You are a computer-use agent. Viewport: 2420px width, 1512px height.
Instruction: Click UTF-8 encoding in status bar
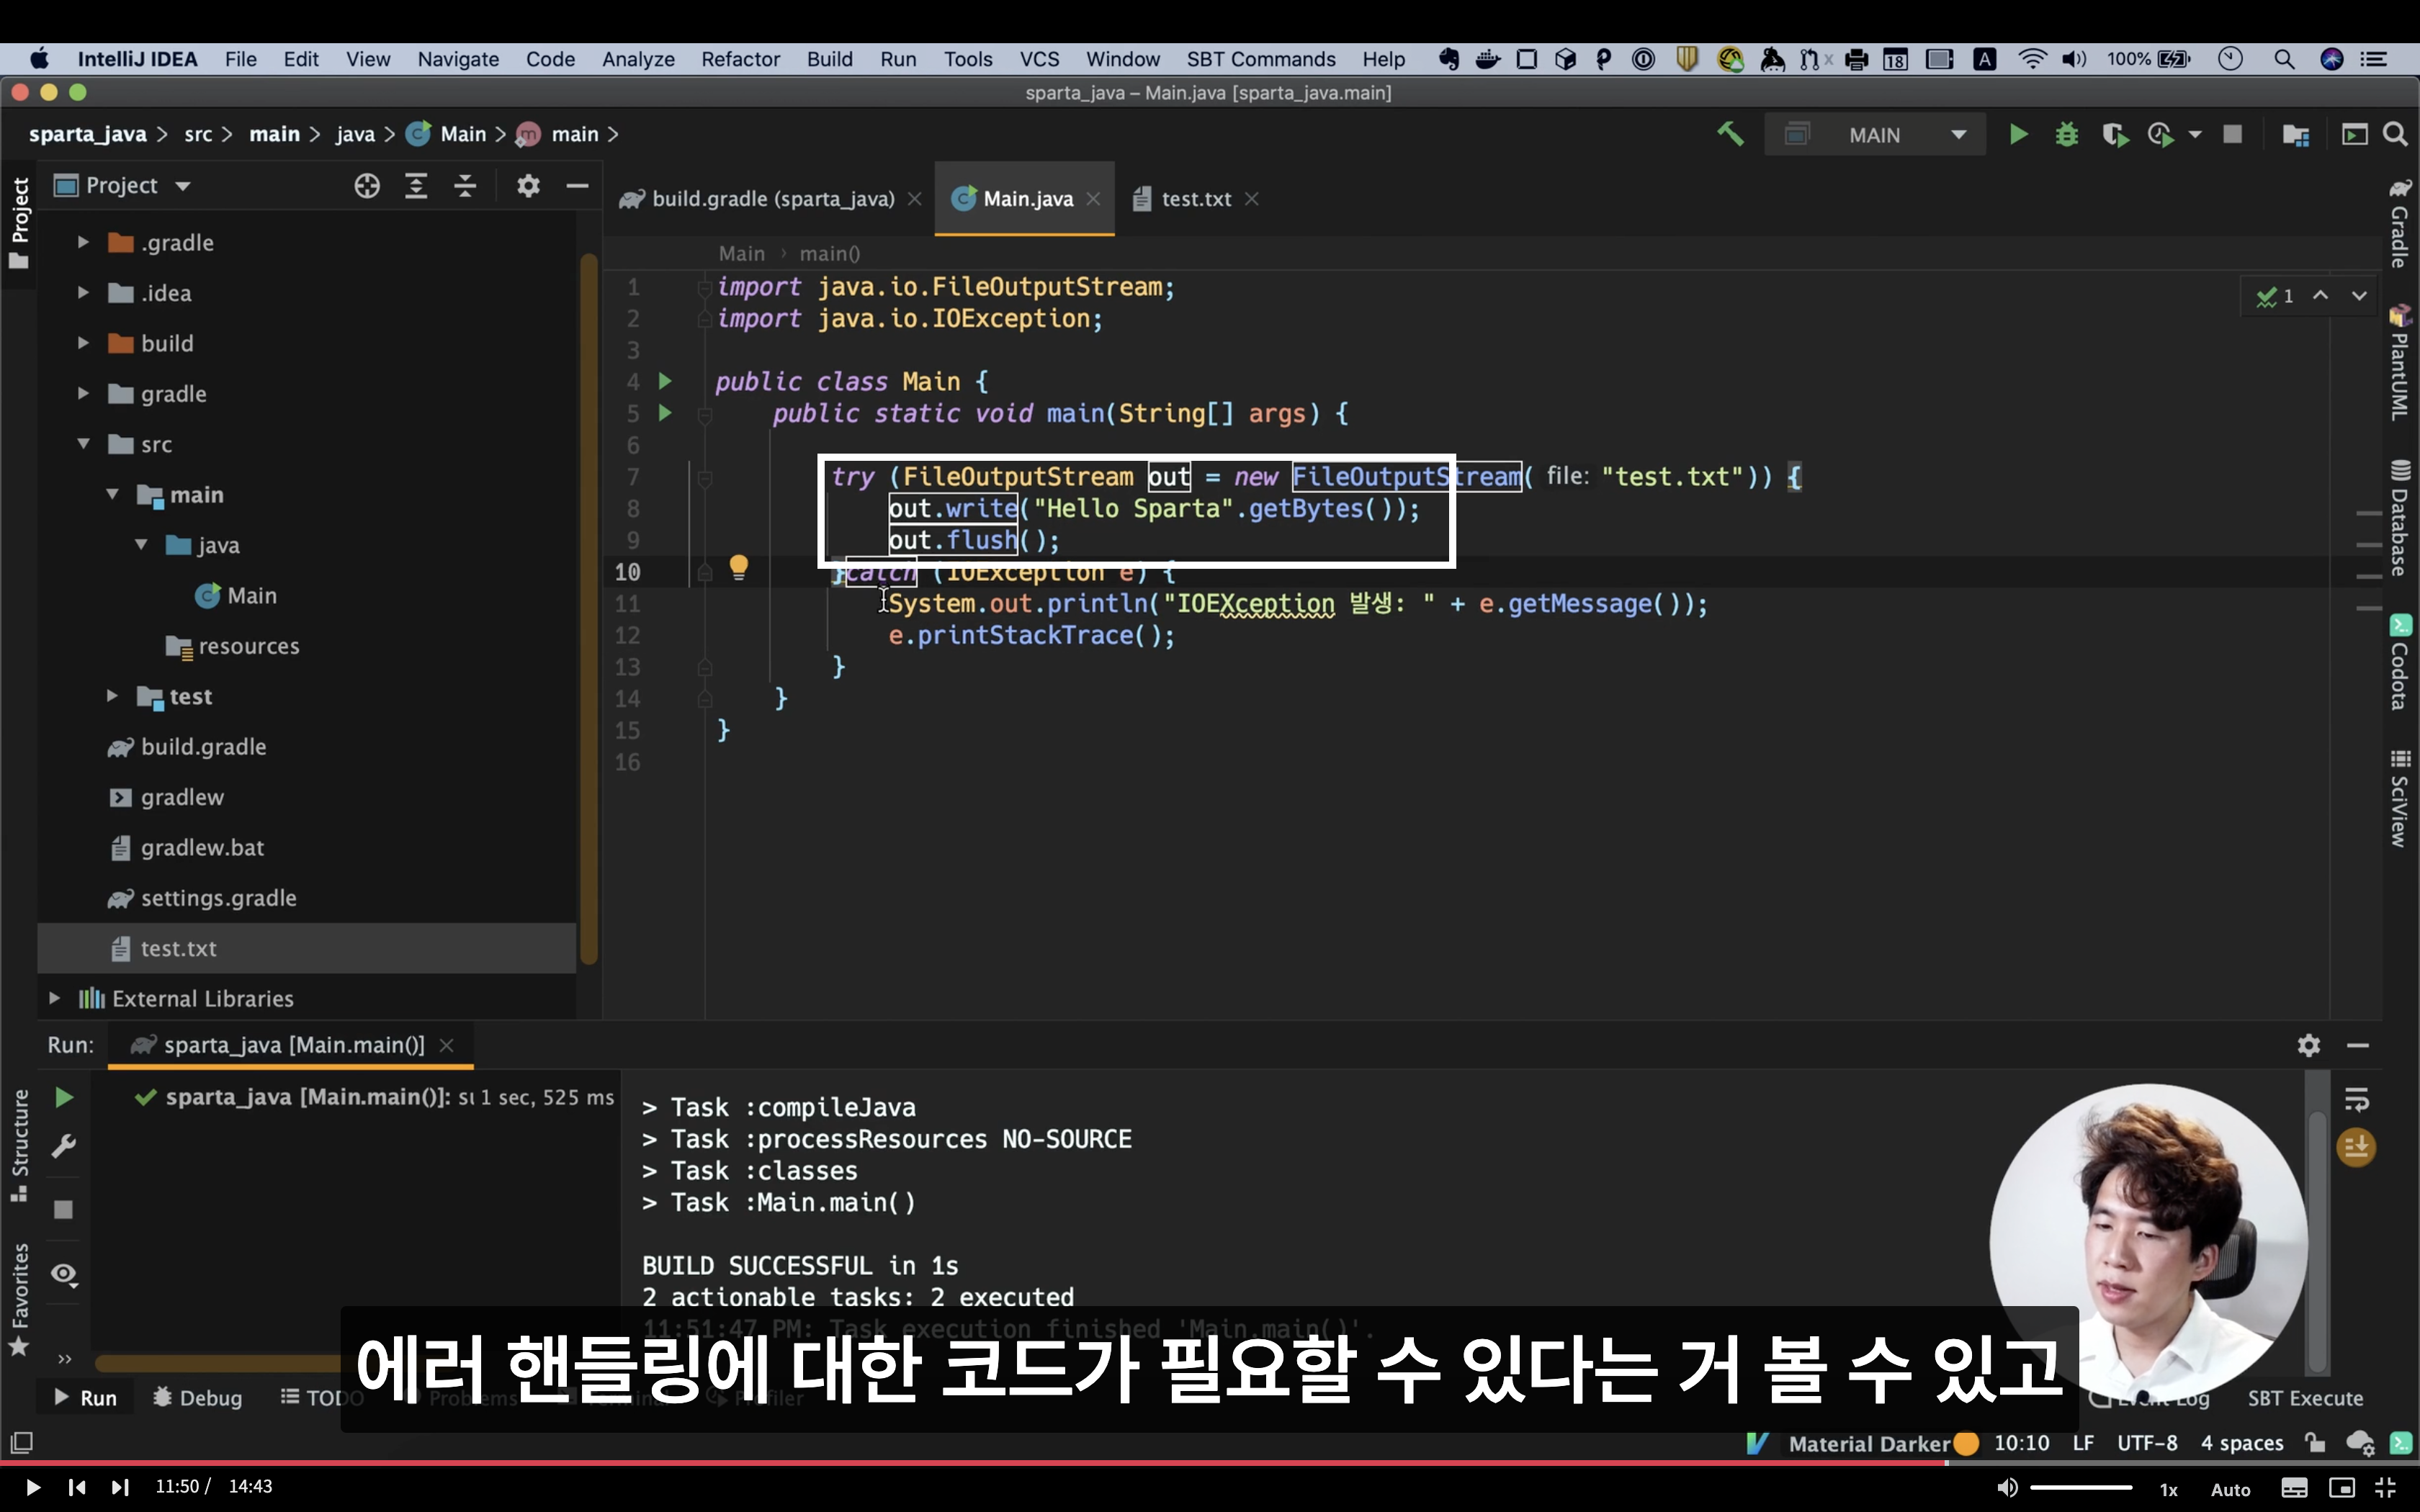[x=2147, y=1443]
